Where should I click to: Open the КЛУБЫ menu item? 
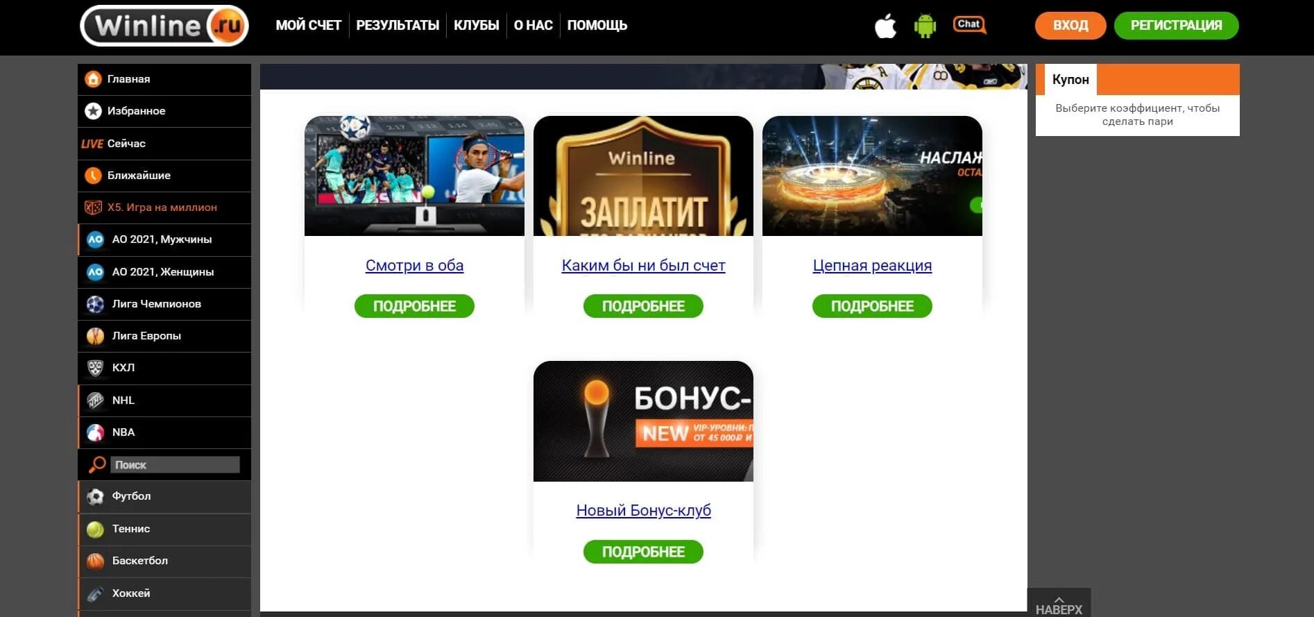point(476,26)
